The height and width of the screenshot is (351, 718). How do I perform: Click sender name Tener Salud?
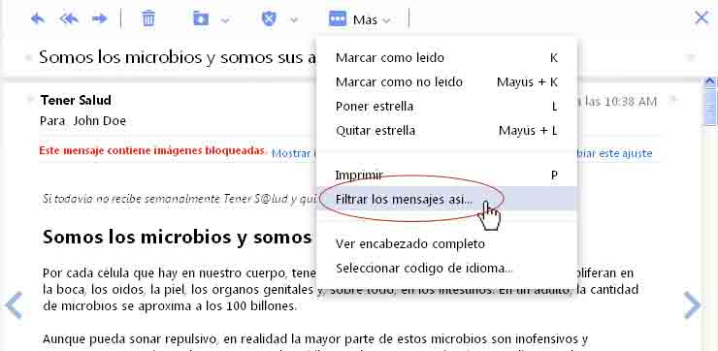pyautogui.click(x=76, y=100)
